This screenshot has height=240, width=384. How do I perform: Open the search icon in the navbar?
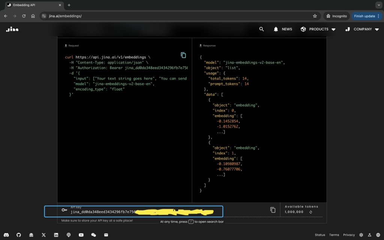[x=261, y=29]
